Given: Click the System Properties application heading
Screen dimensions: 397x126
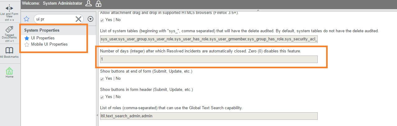Looking at the screenshot, I should click(42, 30).
